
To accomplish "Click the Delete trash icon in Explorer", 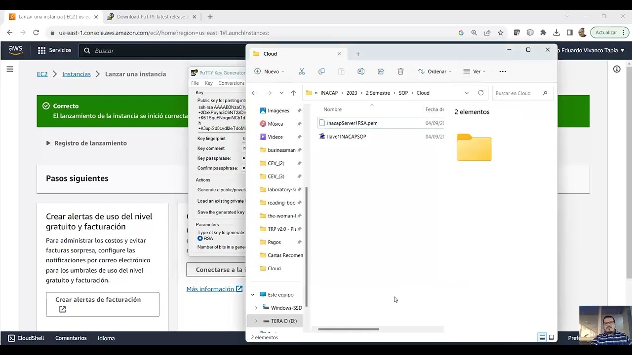I will click(x=400, y=71).
